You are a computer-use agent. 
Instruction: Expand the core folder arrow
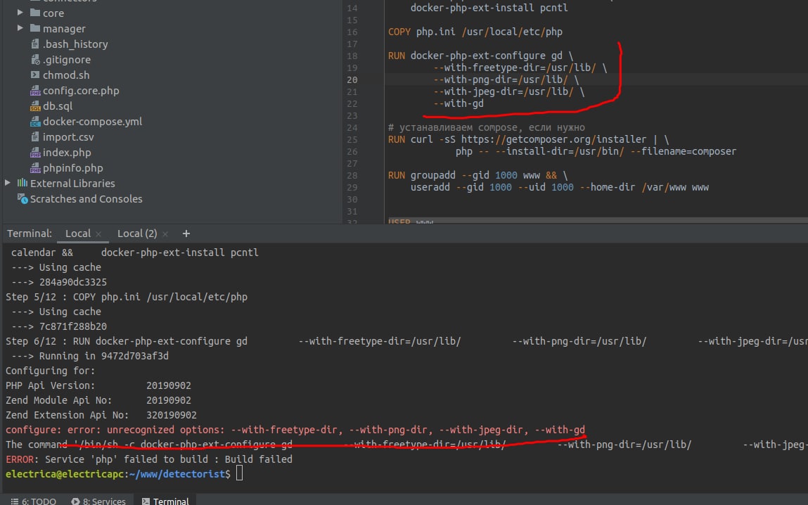pyautogui.click(x=20, y=13)
